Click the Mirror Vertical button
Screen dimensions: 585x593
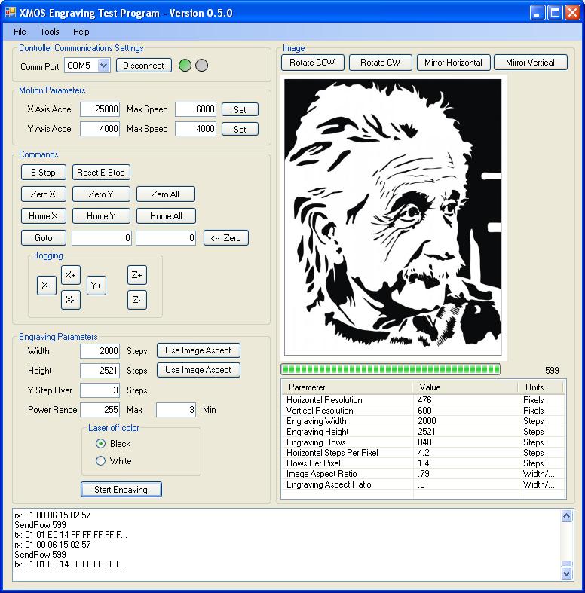pos(531,63)
